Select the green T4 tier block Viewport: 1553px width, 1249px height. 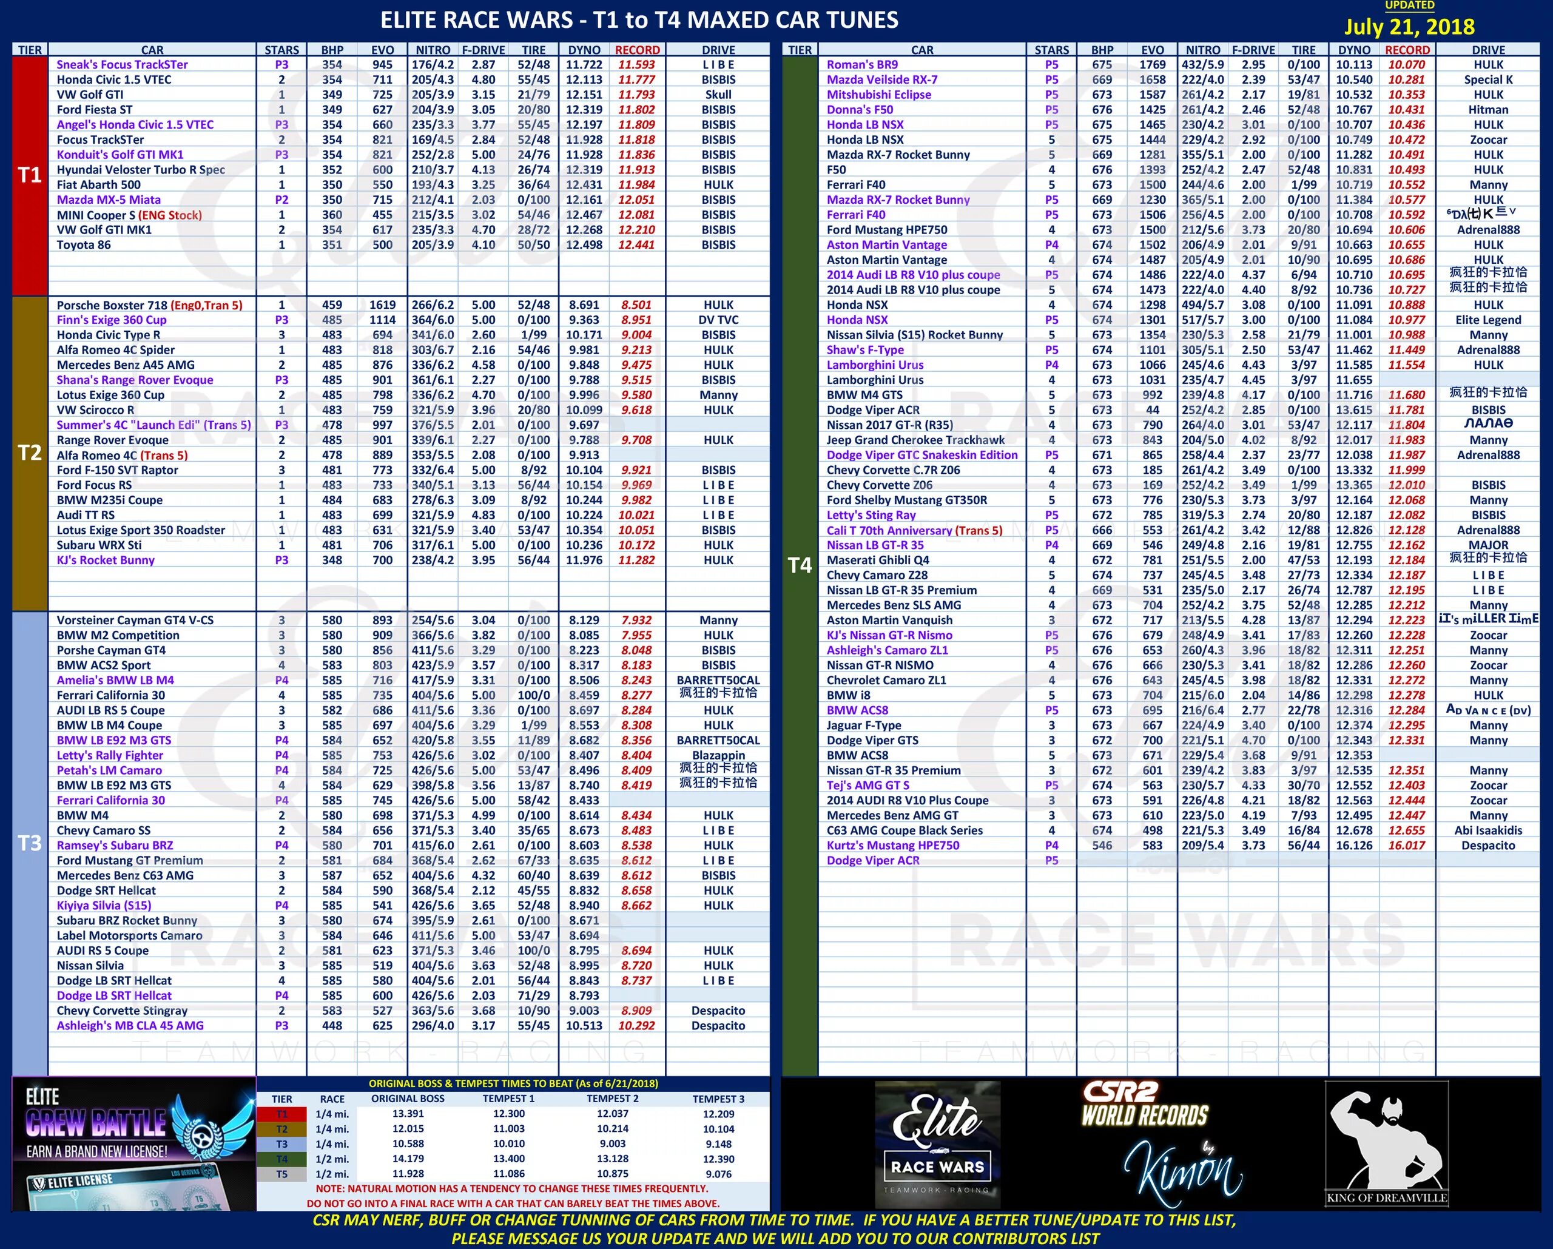pyautogui.click(x=800, y=566)
